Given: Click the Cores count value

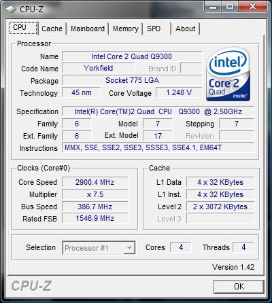Looking at the screenshot, I should [x=181, y=247].
